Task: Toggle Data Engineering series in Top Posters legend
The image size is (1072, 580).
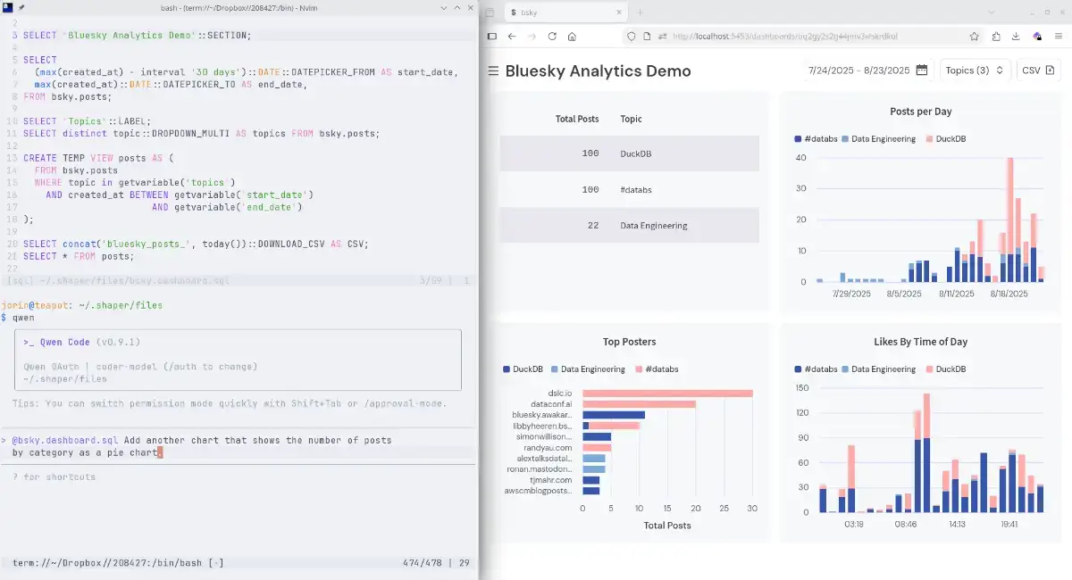Action: click(x=588, y=369)
